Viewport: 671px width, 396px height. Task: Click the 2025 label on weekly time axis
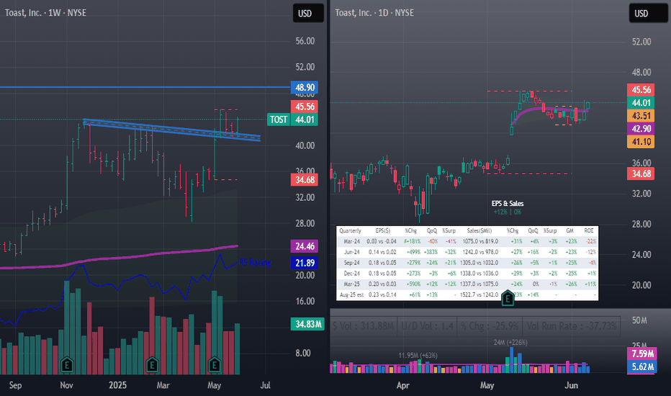(x=117, y=385)
